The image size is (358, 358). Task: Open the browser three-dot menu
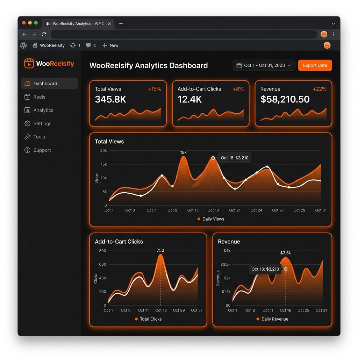[x=334, y=34]
